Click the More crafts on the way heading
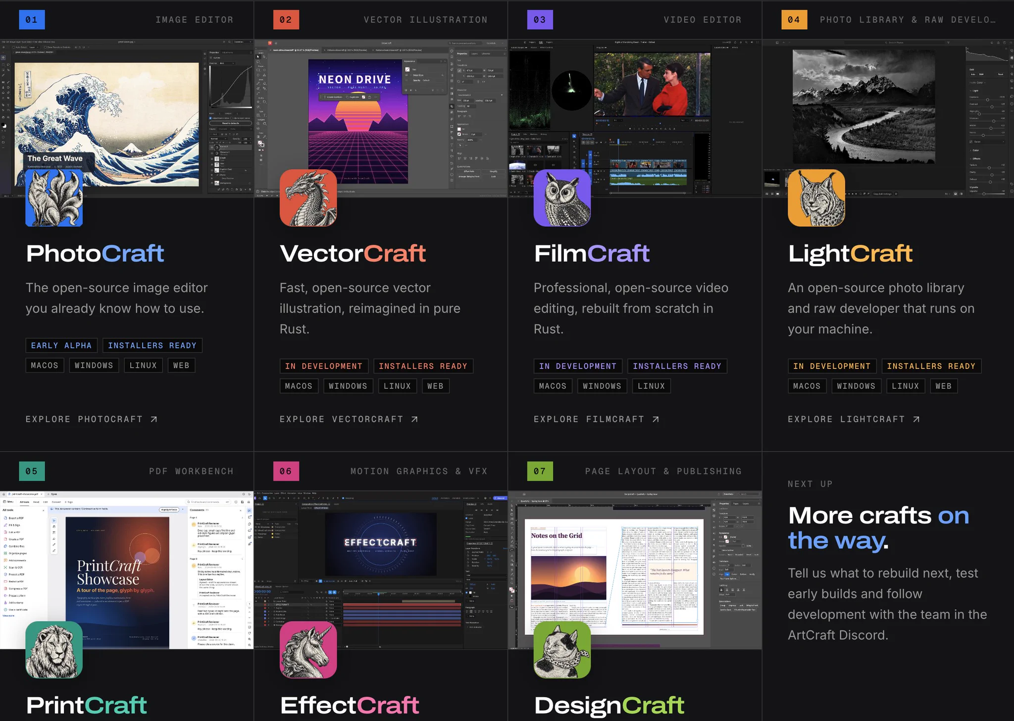 click(878, 528)
